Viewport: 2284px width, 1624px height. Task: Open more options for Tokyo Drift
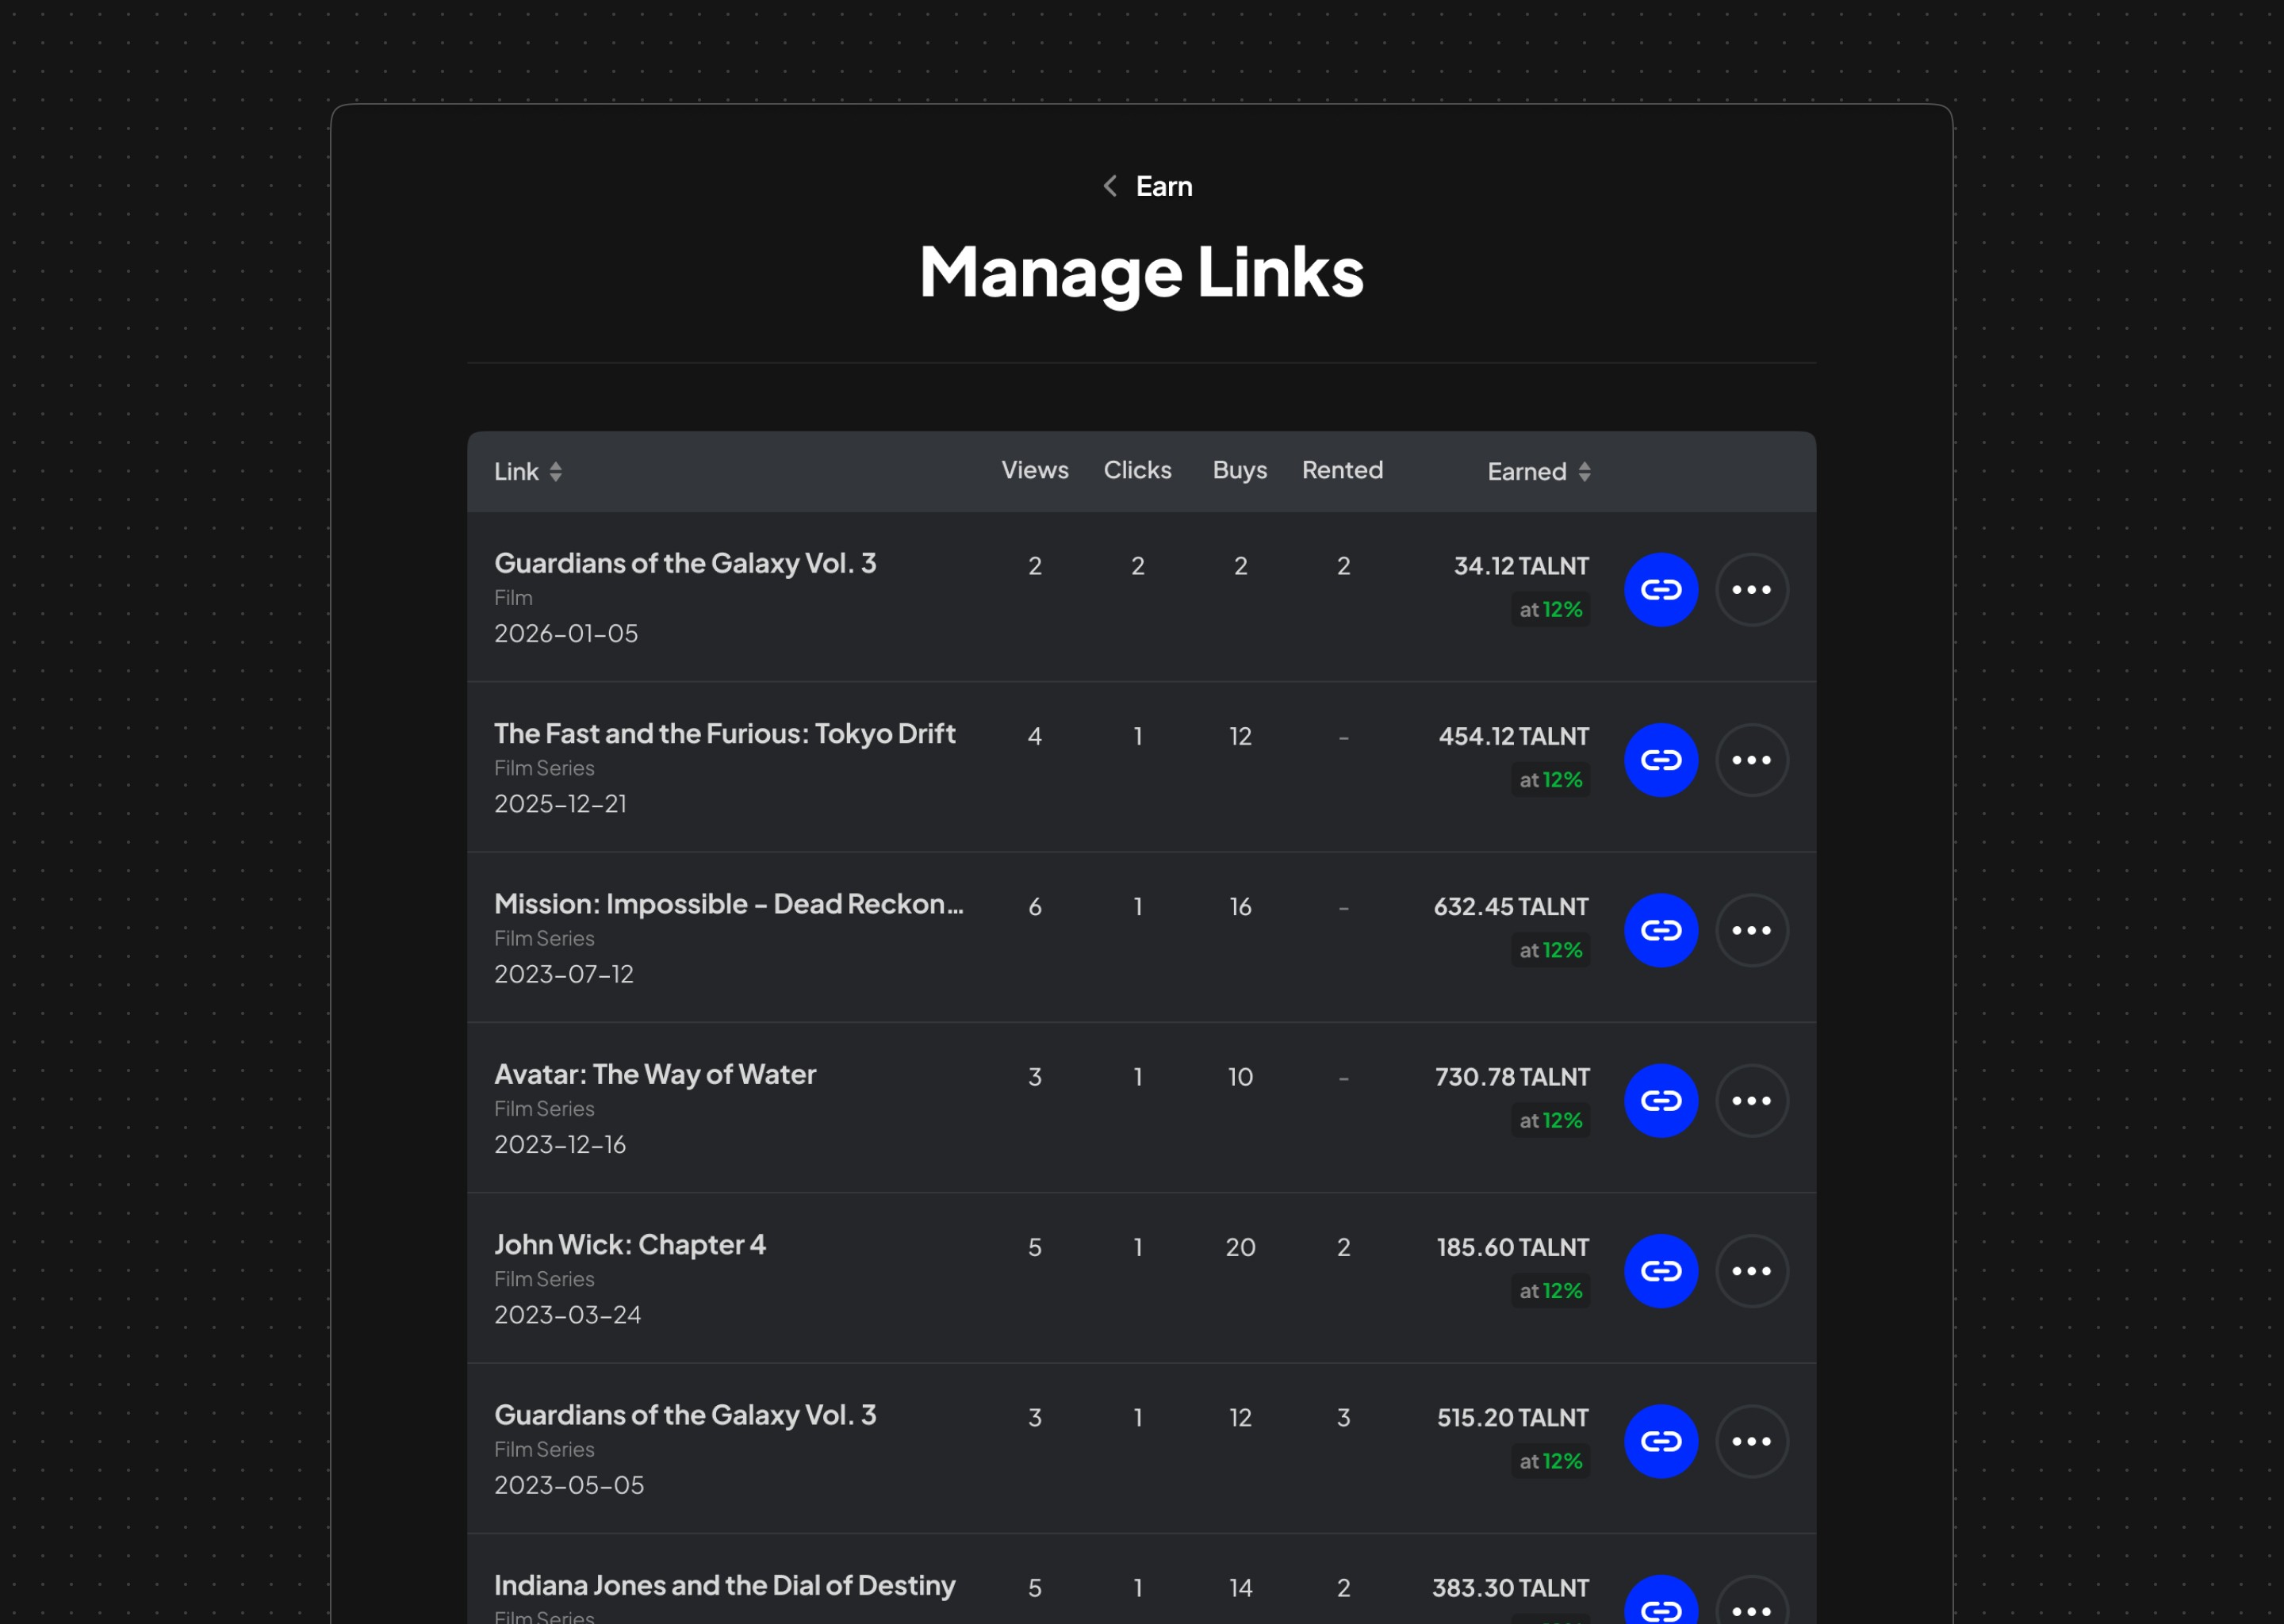[1751, 760]
